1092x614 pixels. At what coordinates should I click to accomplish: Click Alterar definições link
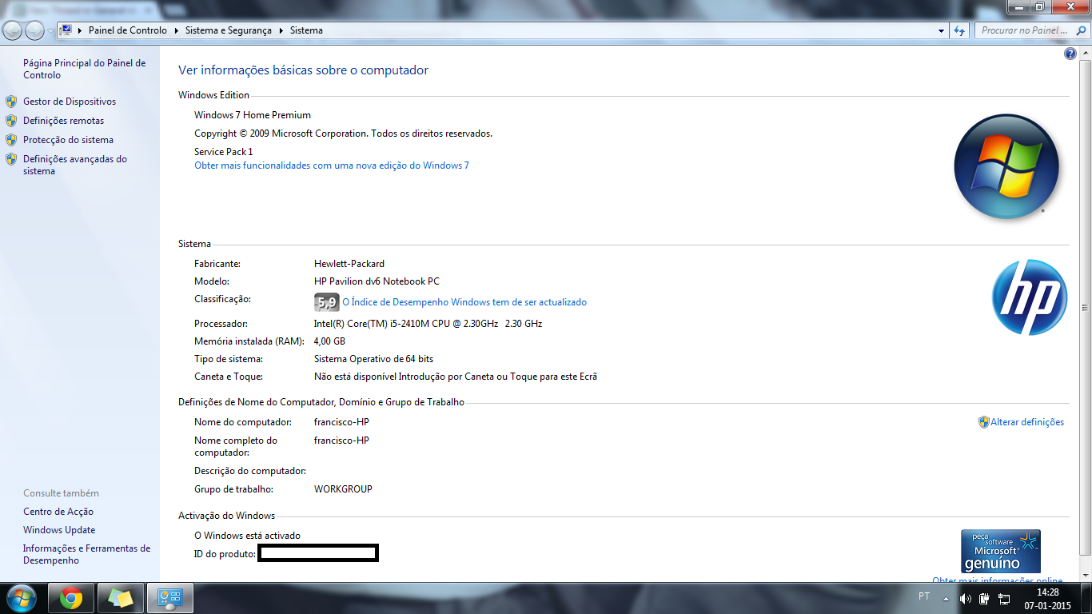tap(1027, 422)
